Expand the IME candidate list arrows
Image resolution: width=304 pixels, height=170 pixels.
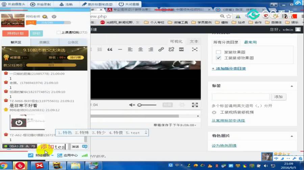click(x=146, y=133)
